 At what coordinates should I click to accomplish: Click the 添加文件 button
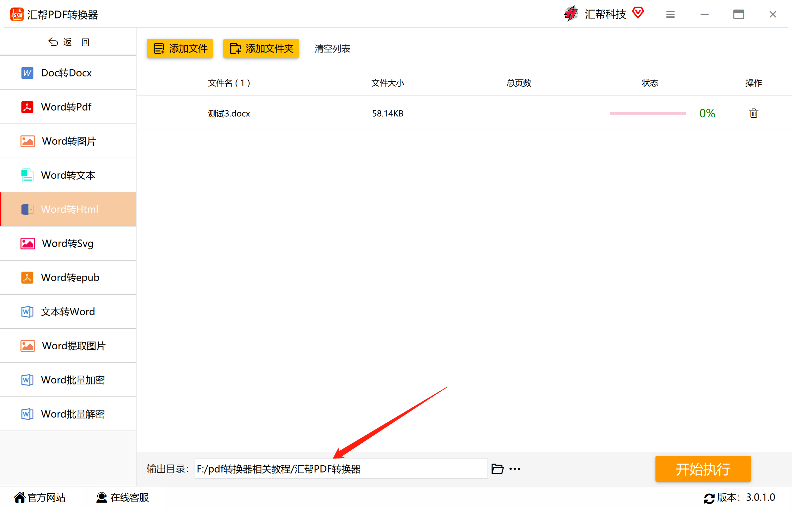click(x=180, y=48)
